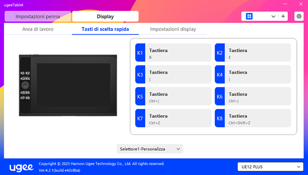308x175 pixels.
Task: Click the ugee logo in footer
Action: coord(21,166)
